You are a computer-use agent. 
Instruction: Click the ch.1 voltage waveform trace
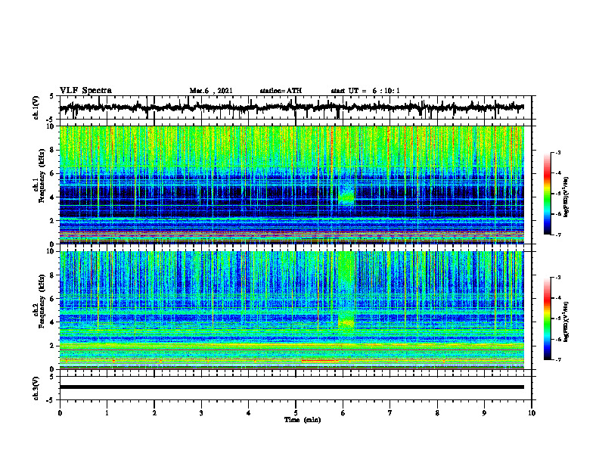point(291,107)
